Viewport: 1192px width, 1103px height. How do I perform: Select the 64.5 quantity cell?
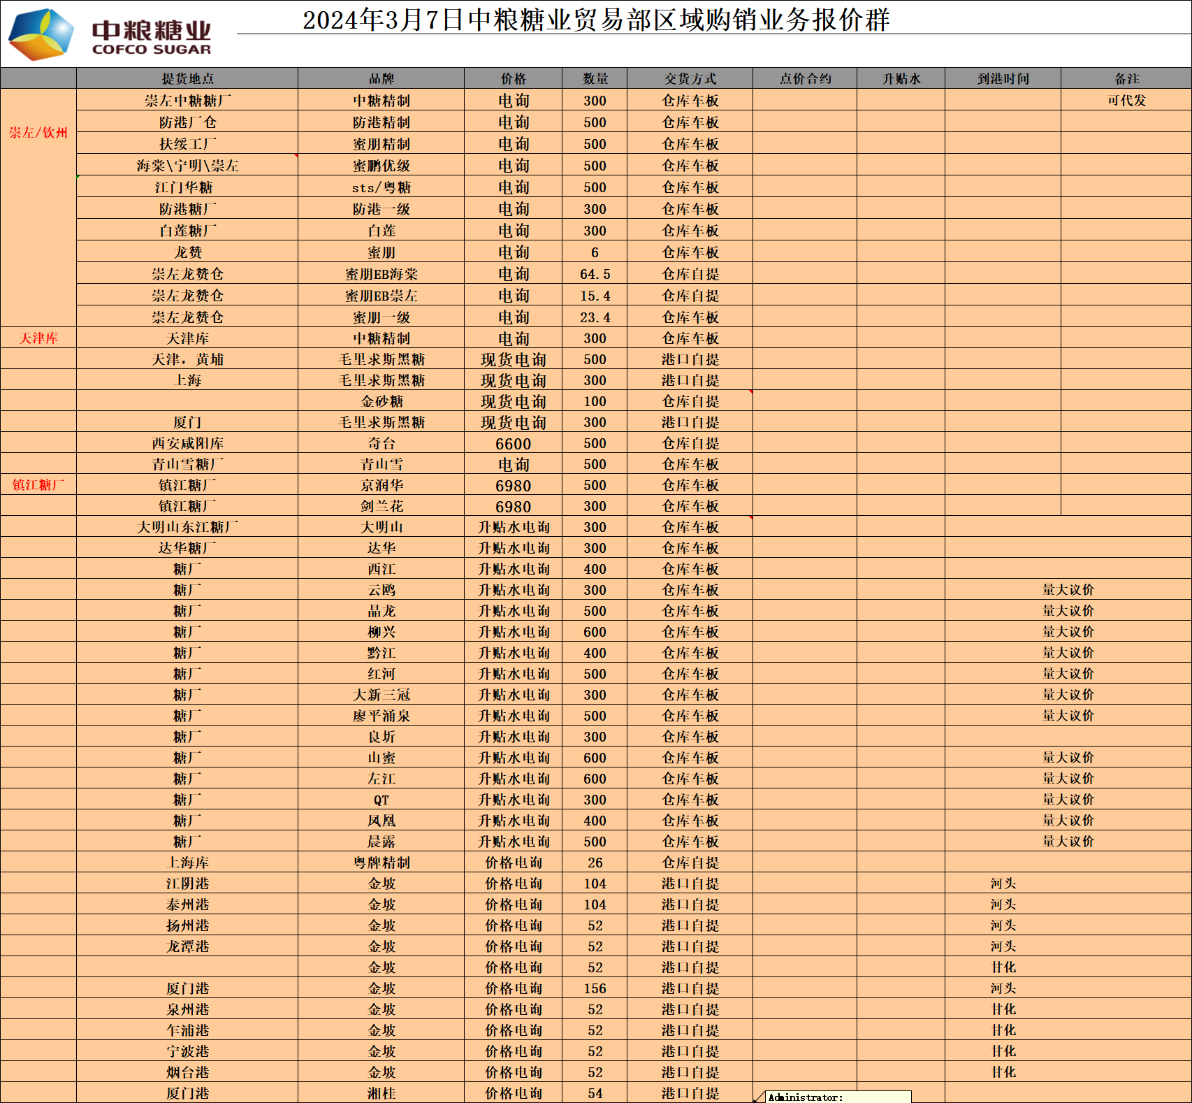click(595, 274)
